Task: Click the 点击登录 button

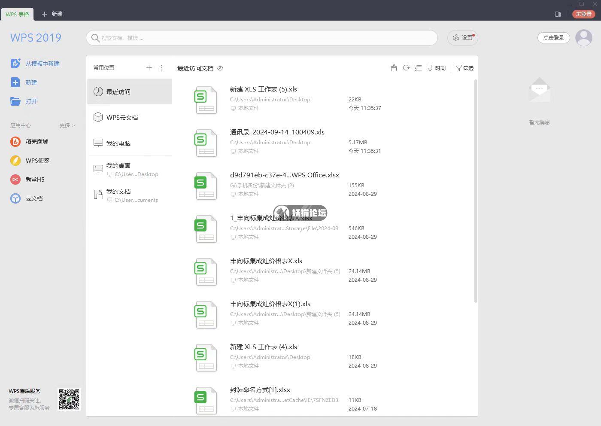Action: 553,38
